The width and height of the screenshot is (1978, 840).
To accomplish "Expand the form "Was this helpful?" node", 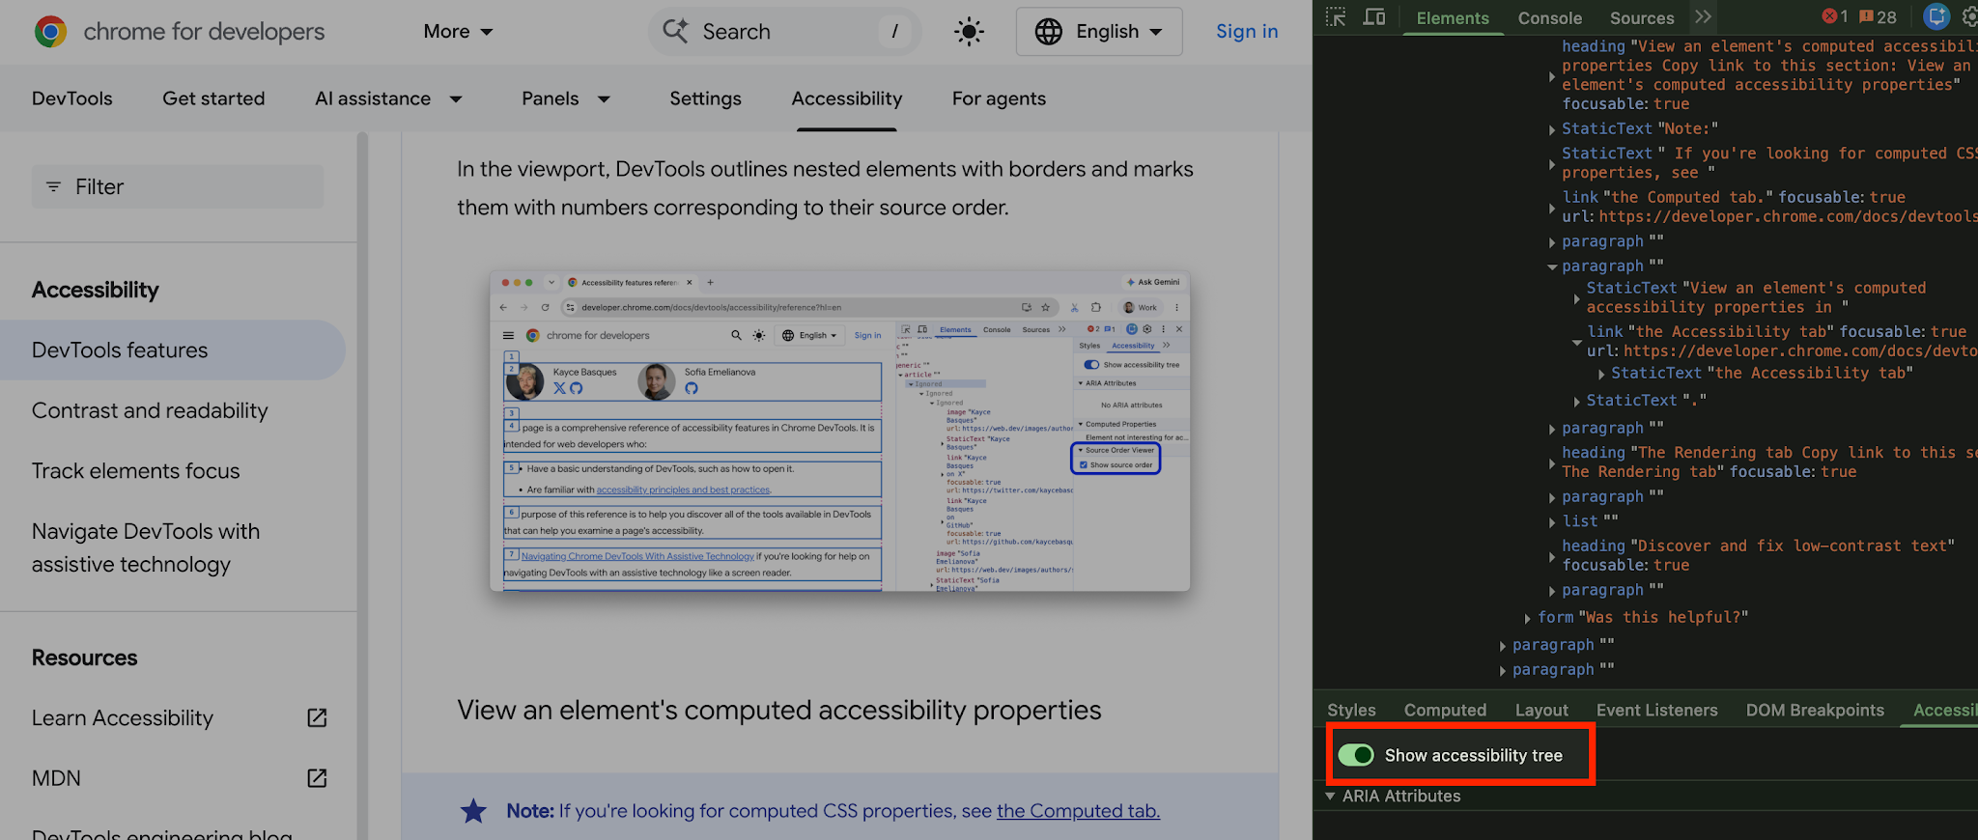I will pyautogui.click(x=1527, y=618).
